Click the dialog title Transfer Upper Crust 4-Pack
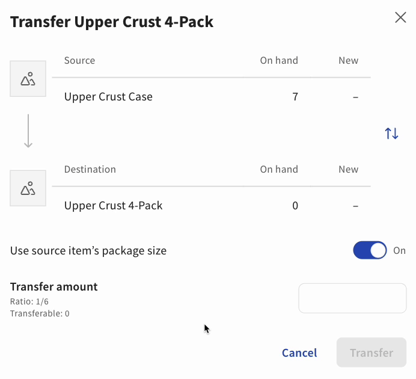 pyautogui.click(x=112, y=22)
